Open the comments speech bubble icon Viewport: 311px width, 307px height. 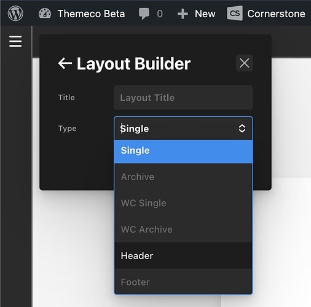tap(144, 14)
